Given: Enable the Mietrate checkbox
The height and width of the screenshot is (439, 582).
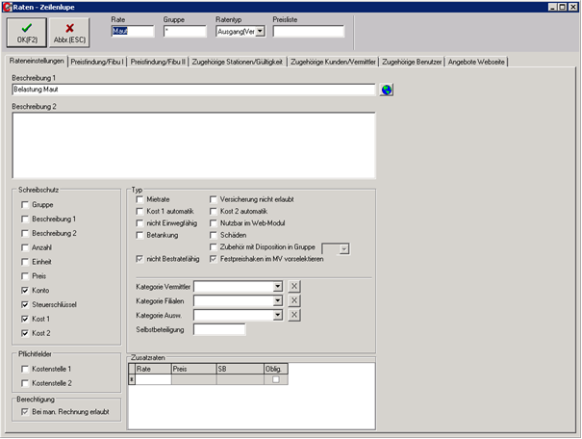Looking at the screenshot, I should (x=139, y=198).
